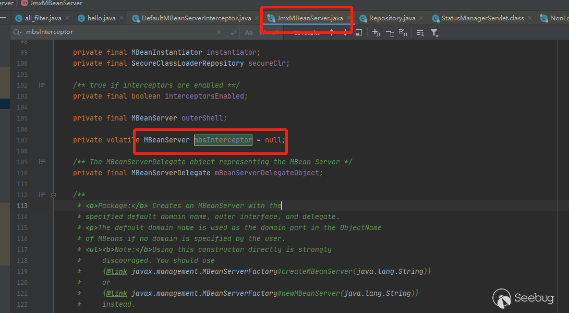The height and width of the screenshot is (313, 569).
Task: Click the unselect occurrence icon
Action: (390, 32)
